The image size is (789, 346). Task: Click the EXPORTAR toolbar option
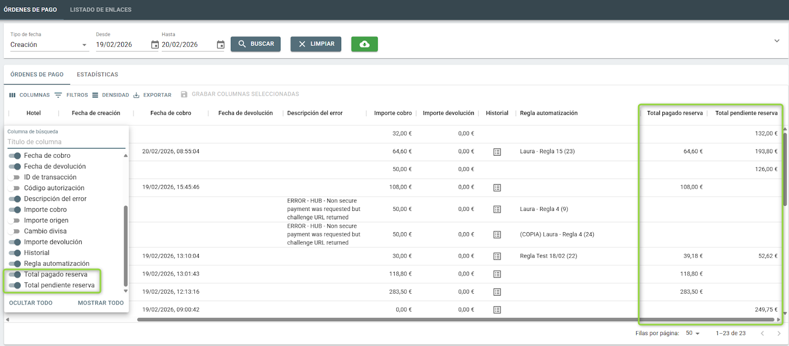(152, 95)
